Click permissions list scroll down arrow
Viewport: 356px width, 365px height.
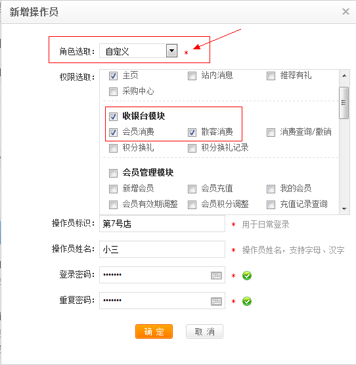[x=344, y=208]
